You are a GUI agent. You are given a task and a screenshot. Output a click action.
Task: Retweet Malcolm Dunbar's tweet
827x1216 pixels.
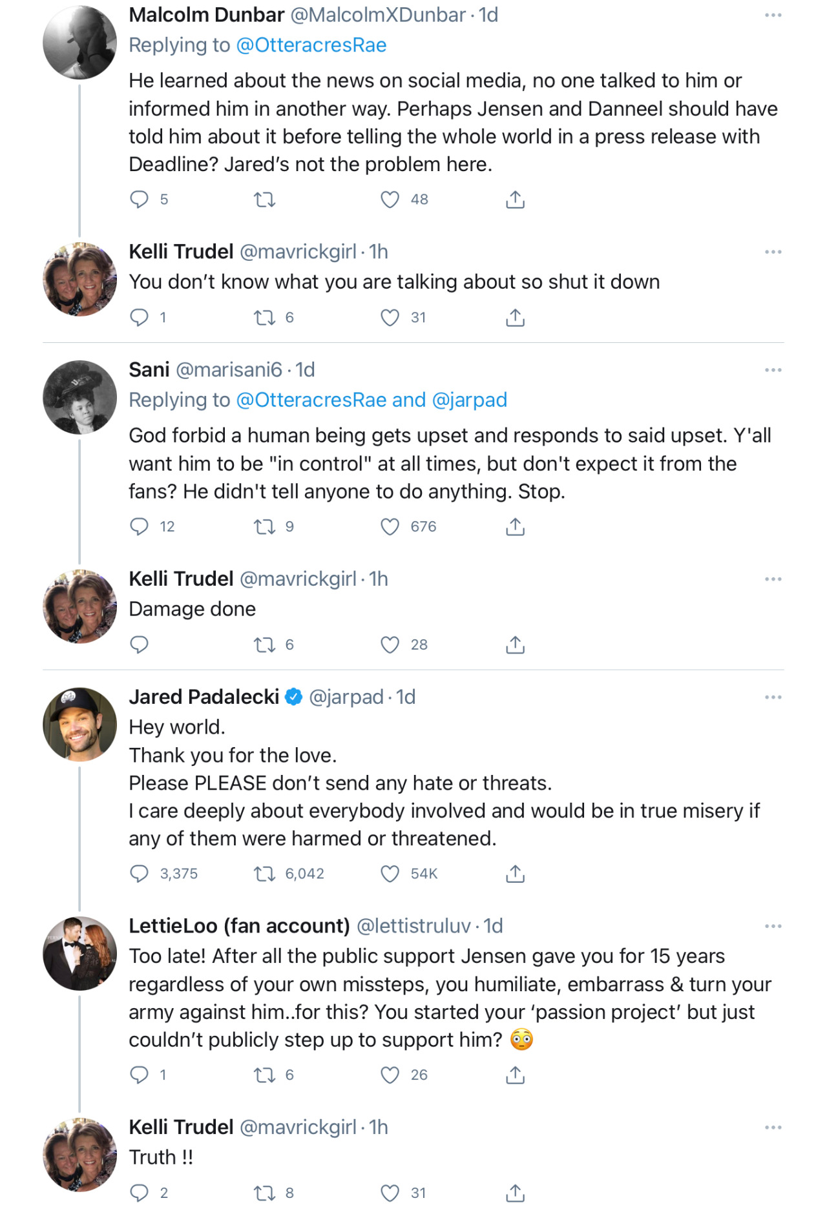coord(264,200)
